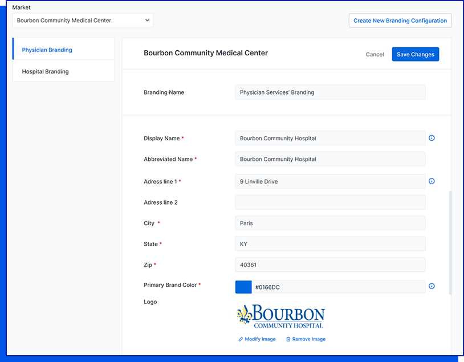Image resolution: width=464 pixels, height=362 pixels.
Task: Click the Logo label
Action: coord(150,302)
